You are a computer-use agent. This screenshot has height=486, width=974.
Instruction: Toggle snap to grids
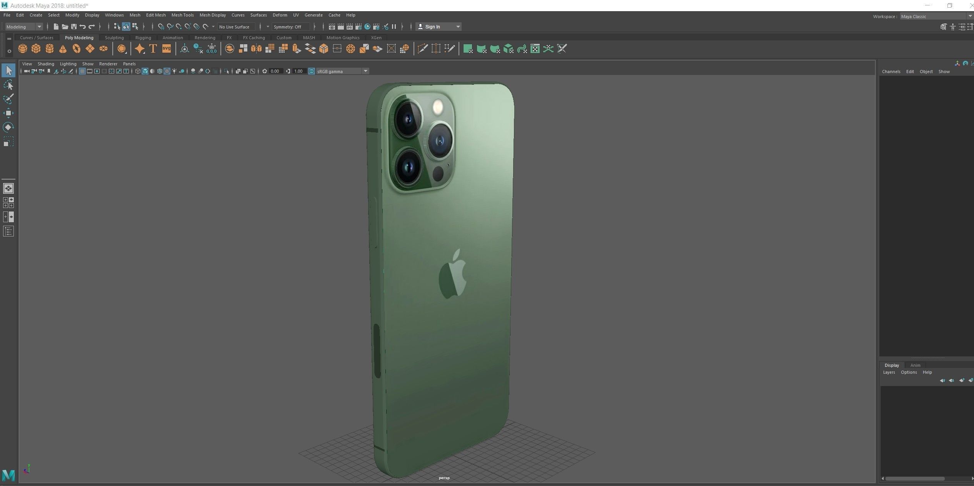(161, 27)
